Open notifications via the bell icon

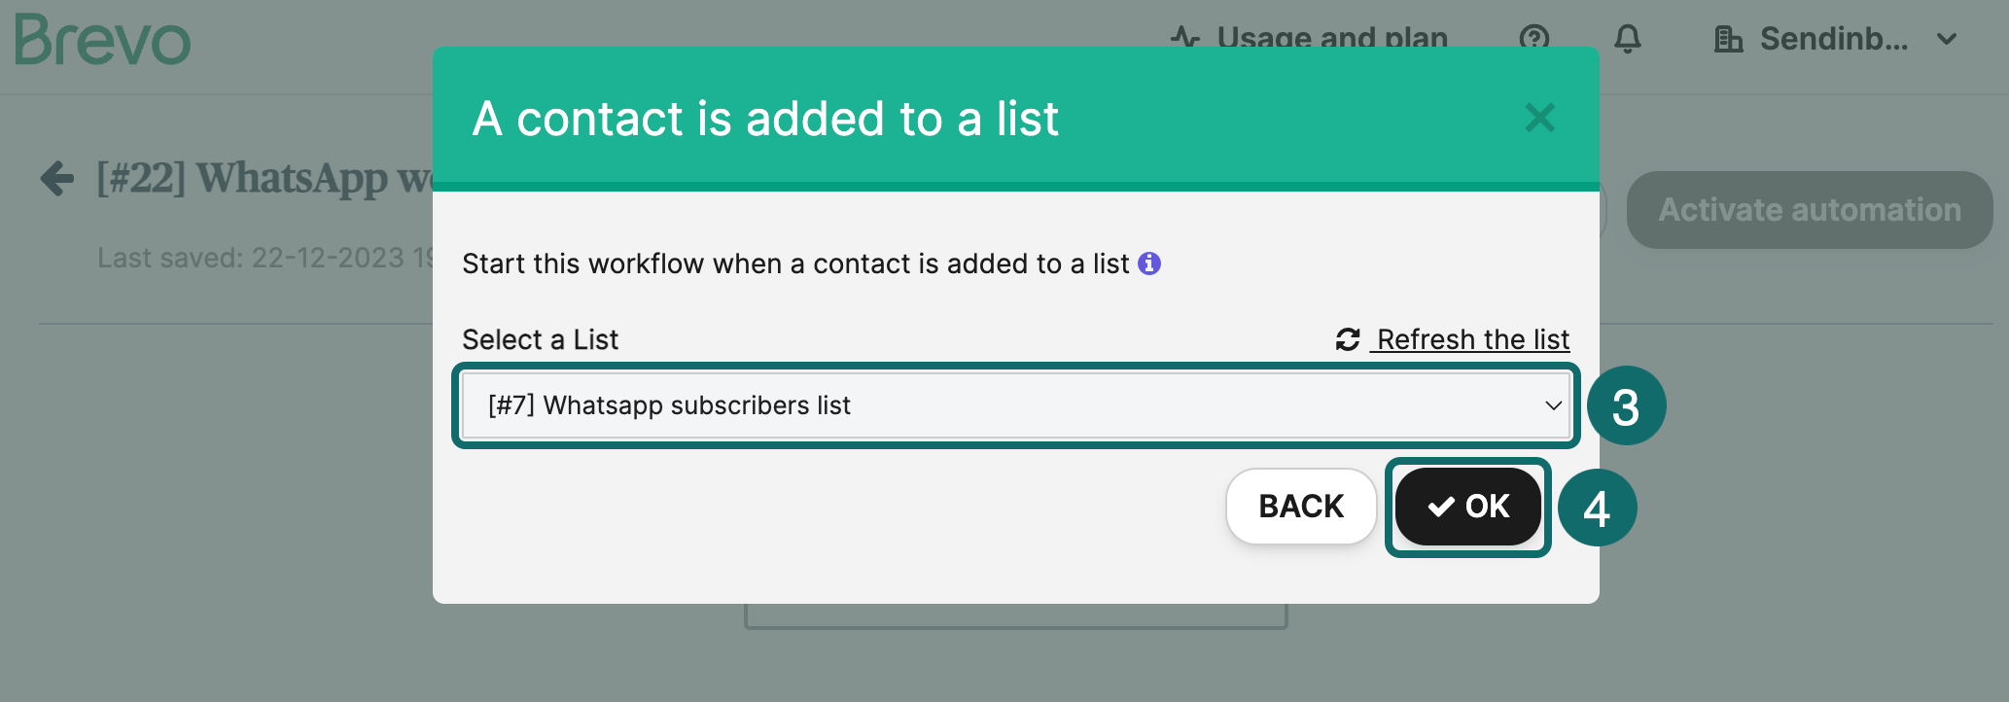pyautogui.click(x=1629, y=39)
